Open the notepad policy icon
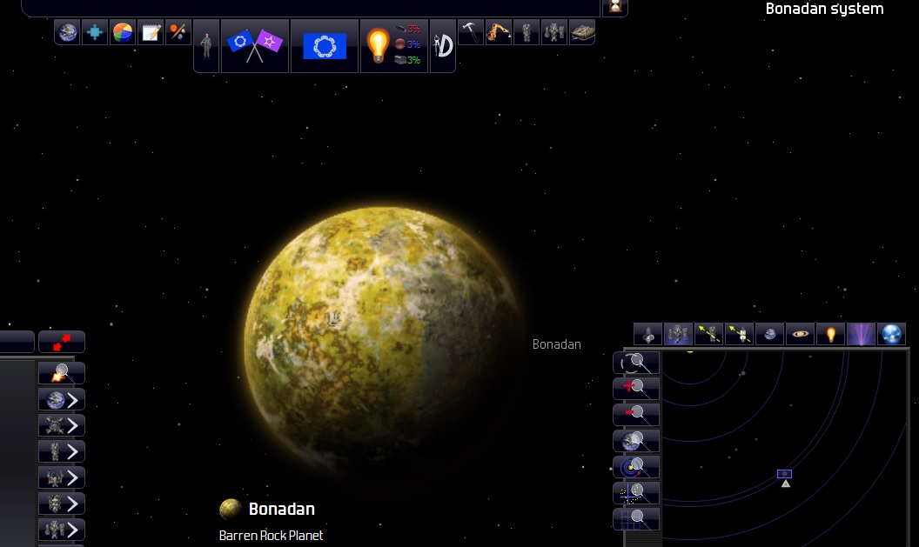 (151, 32)
